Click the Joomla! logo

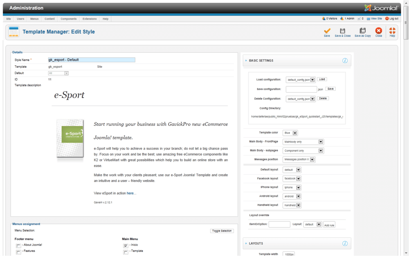tap(381, 8)
